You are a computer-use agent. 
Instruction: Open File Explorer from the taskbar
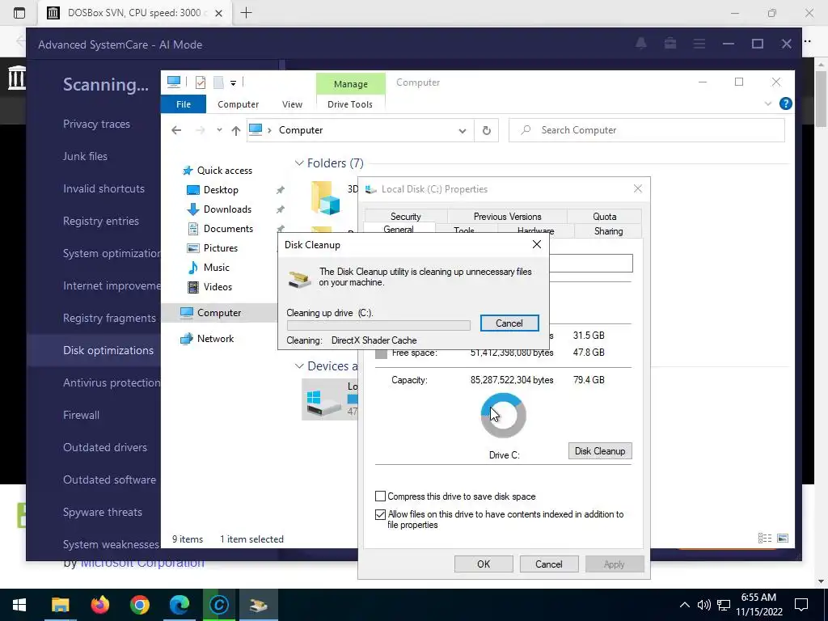coord(60,605)
